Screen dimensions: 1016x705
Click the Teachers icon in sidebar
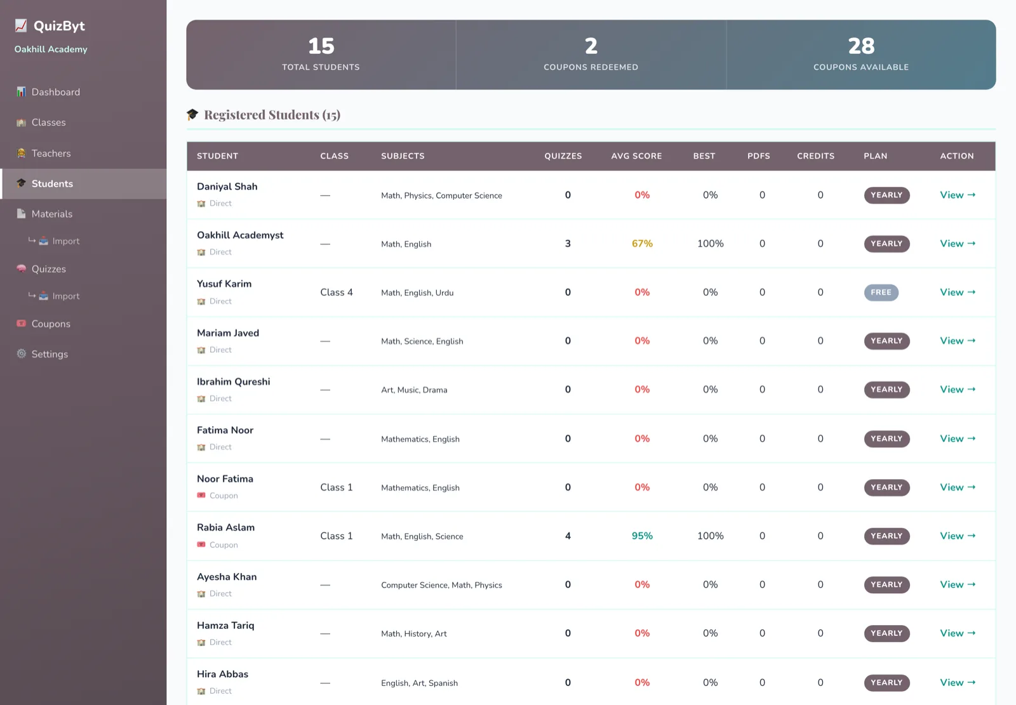pyautogui.click(x=21, y=153)
